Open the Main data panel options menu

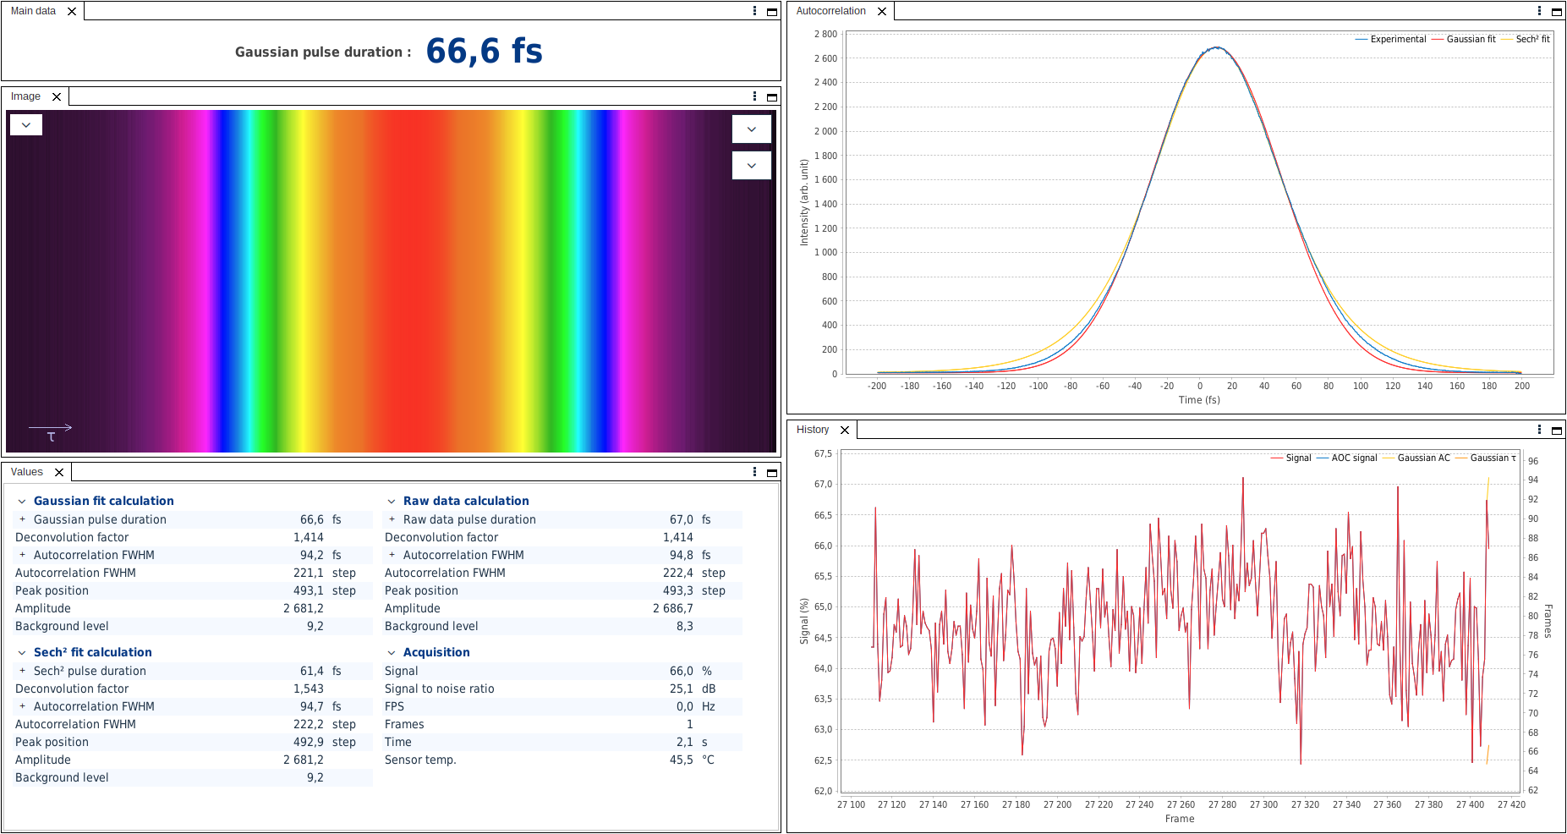coord(754,11)
